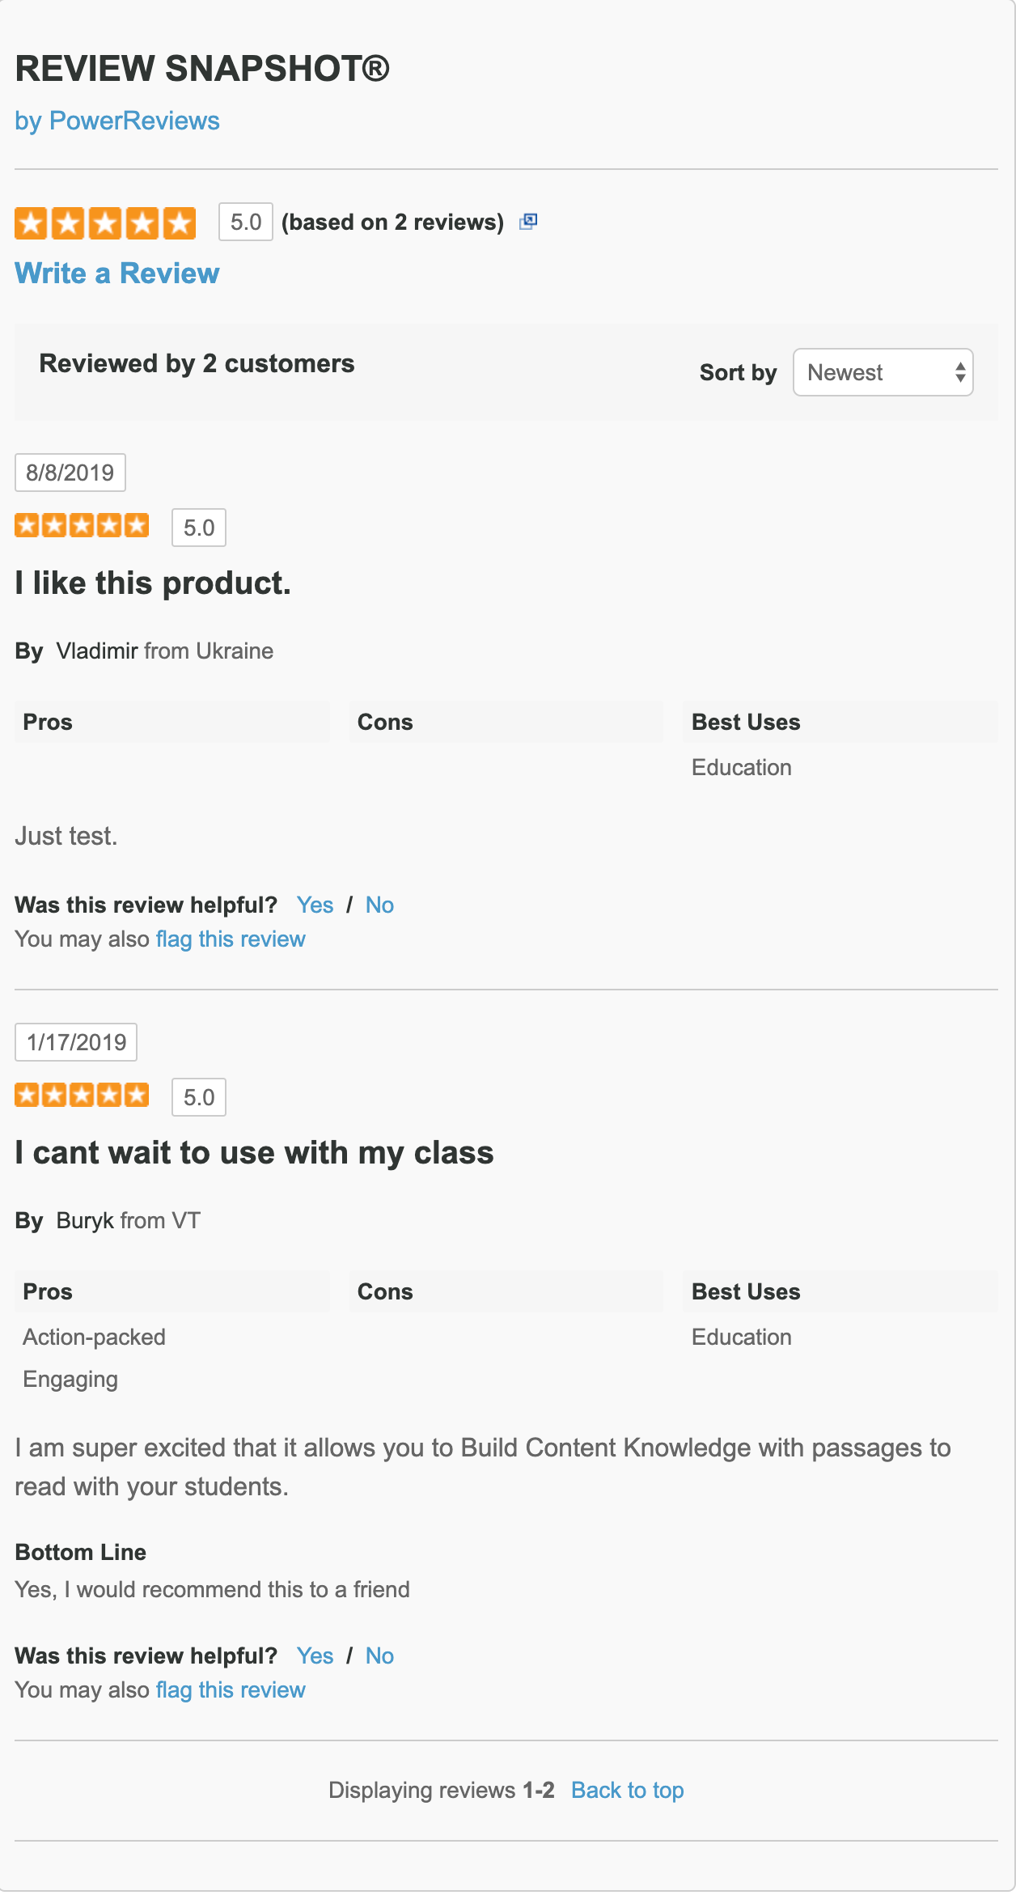Mark Vladimir's review as helpful with Yes
The image size is (1016, 1895).
315,905
